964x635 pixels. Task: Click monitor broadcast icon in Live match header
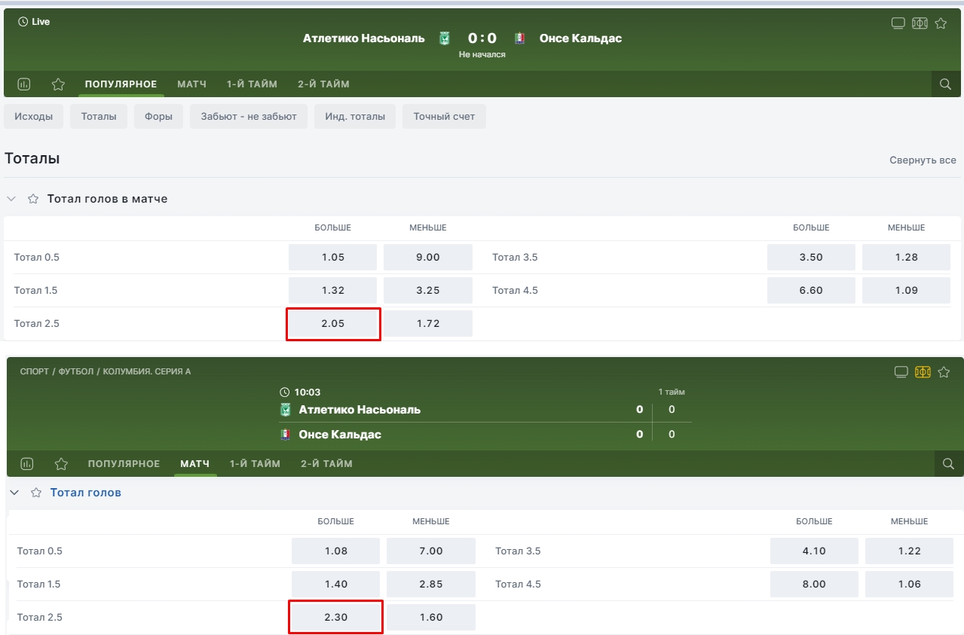coord(898,23)
